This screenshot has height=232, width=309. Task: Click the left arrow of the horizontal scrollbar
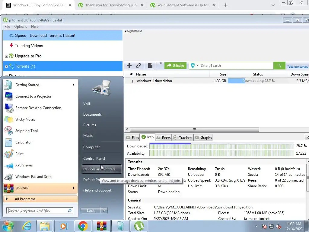coord(127,129)
